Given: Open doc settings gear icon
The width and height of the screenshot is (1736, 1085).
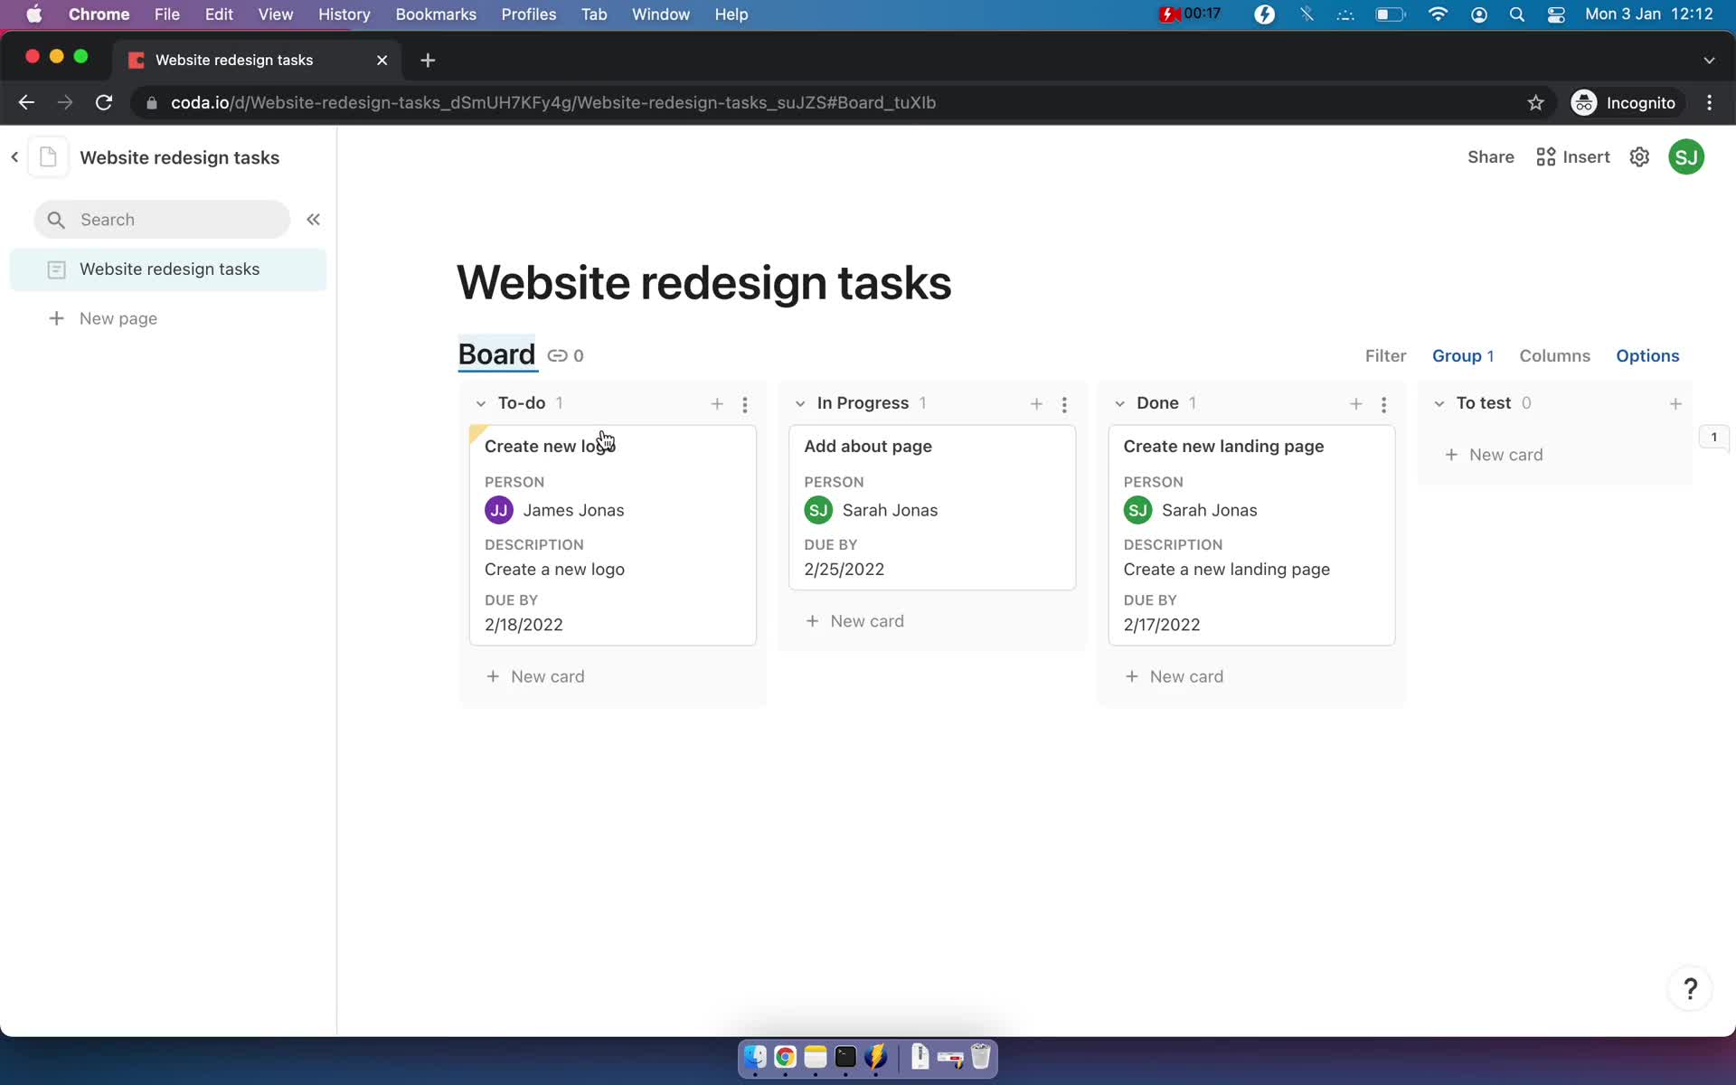Looking at the screenshot, I should click(x=1639, y=157).
